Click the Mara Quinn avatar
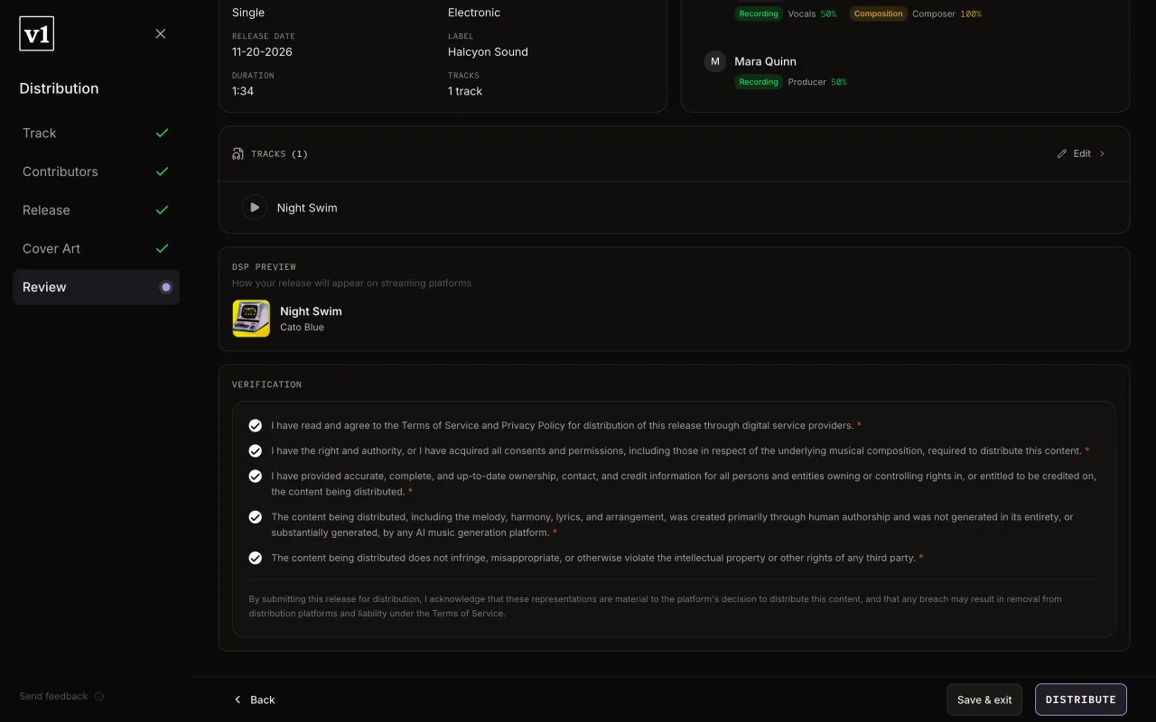1156x722 pixels. click(715, 61)
